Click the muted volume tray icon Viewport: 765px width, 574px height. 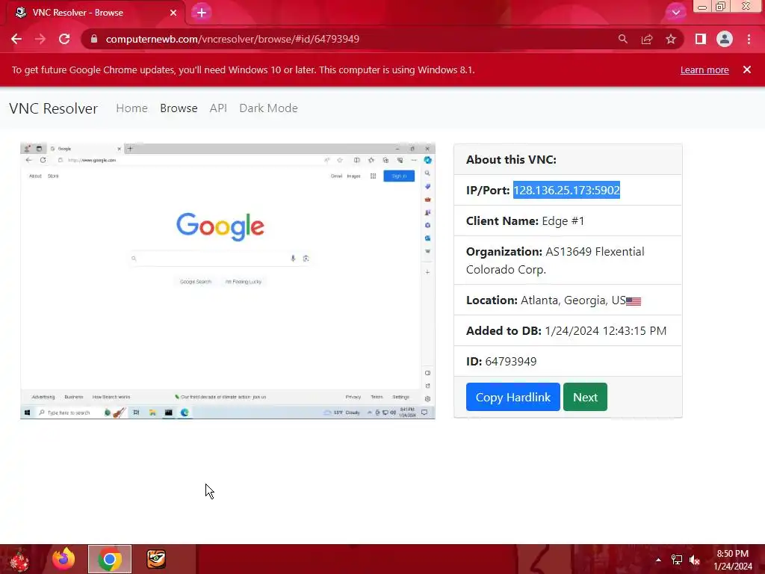point(695,560)
